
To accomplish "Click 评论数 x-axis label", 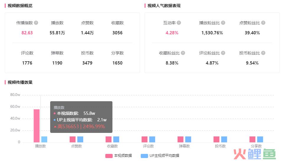I will click(x=148, y=146).
